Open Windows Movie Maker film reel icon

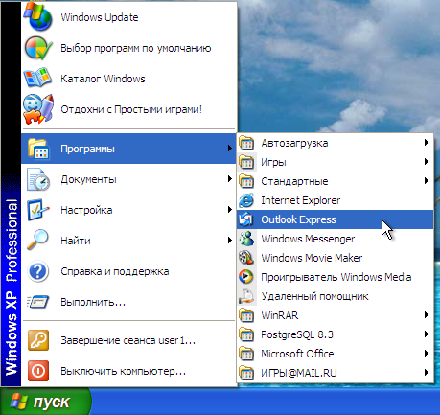pyautogui.click(x=246, y=258)
